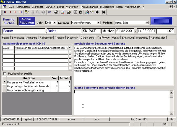Image resolution: width=177 pixels, height=127 pixels.
Task: Click the envelope letter icon
Action: pyautogui.click(x=69, y=12)
